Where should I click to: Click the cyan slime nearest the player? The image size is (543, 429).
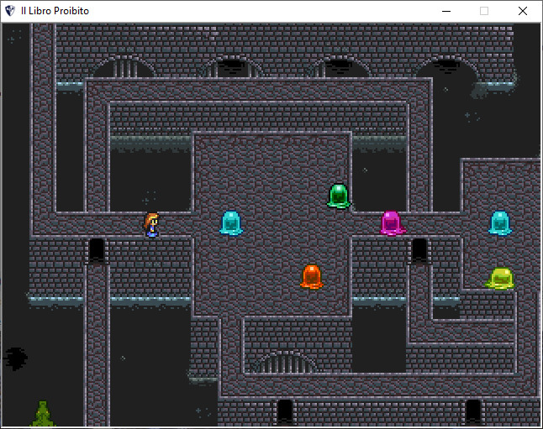(x=231, y=223)
